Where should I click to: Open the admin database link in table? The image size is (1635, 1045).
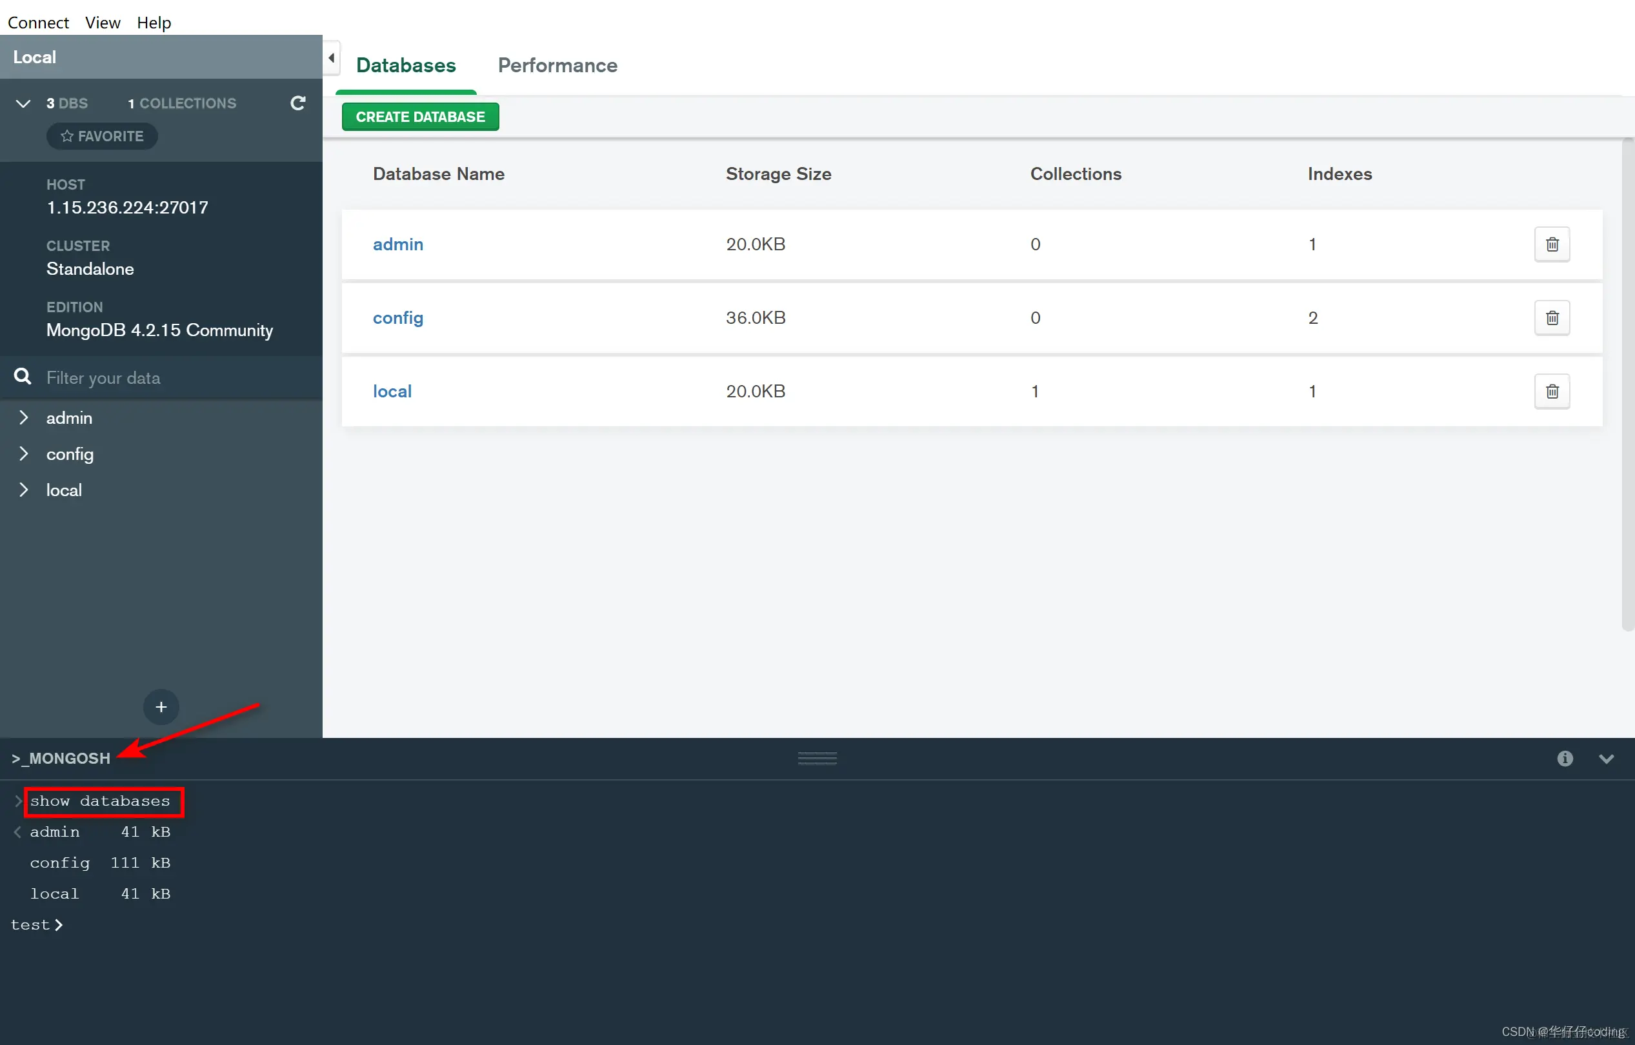[397, 244]
